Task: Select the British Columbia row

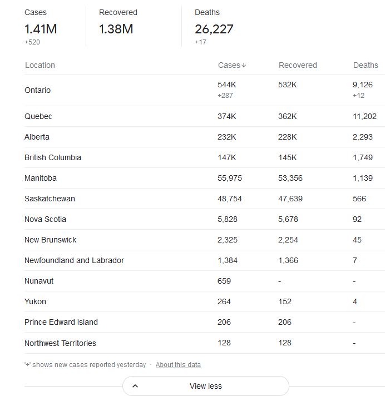Action: [x=205, y=157]
